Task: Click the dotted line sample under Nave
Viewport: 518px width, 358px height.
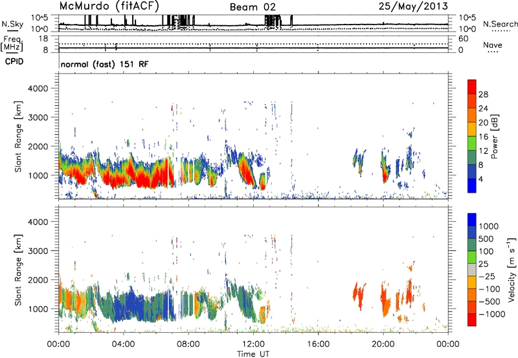Action: coord(493,52)
